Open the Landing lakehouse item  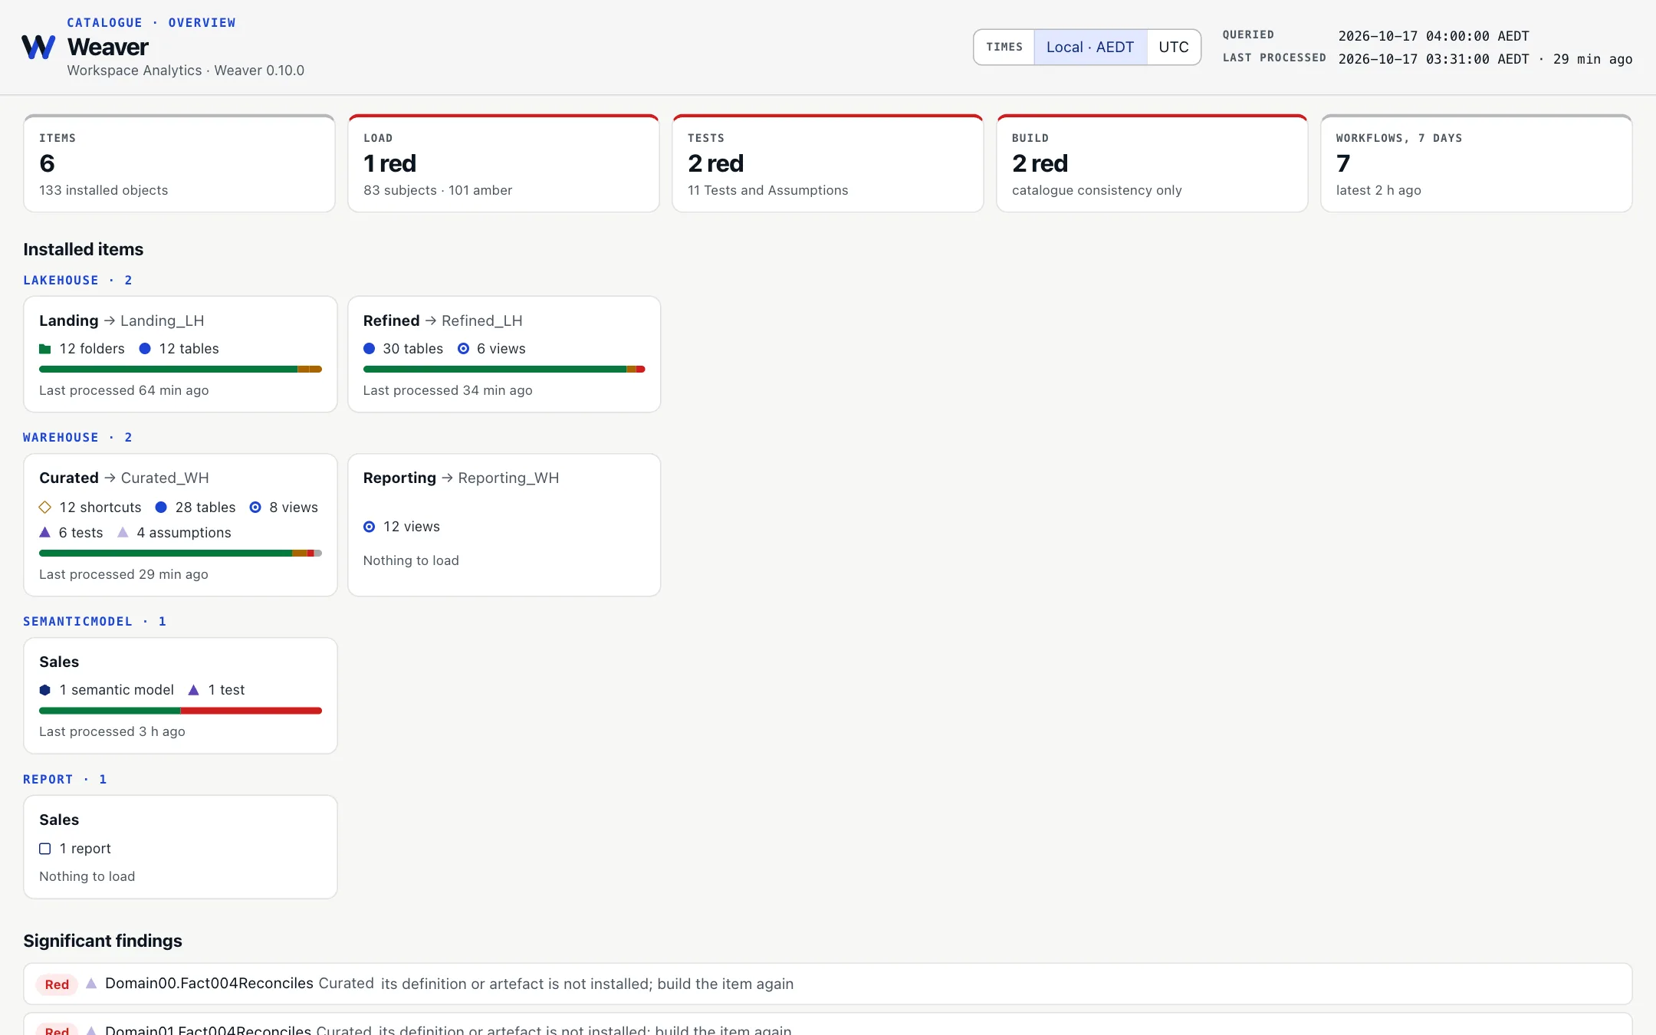coord(180,354)
